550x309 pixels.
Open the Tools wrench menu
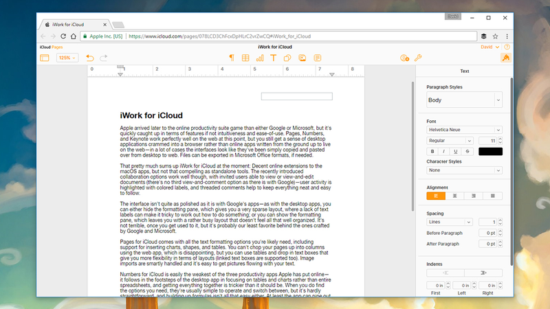pos(418,58)
